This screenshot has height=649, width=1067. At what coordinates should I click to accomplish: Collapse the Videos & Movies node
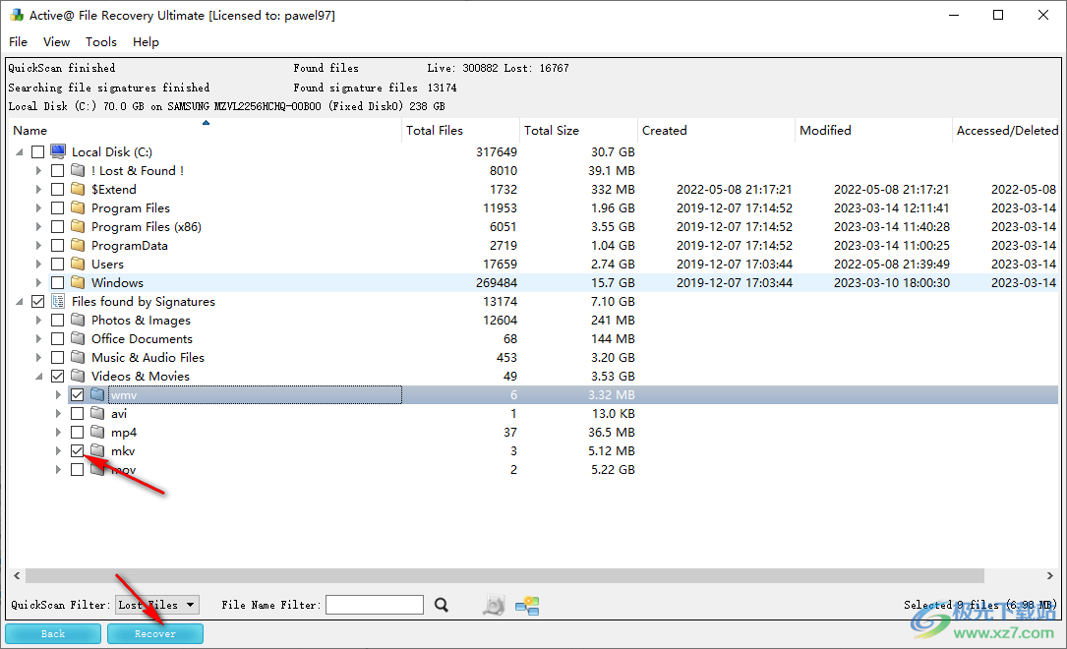point(38,377)
